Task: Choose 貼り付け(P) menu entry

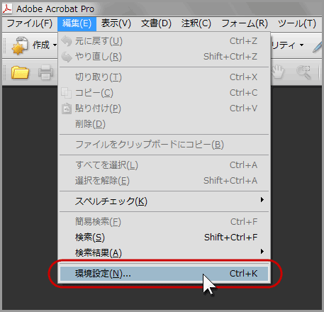Action: (x=164, y=108)
